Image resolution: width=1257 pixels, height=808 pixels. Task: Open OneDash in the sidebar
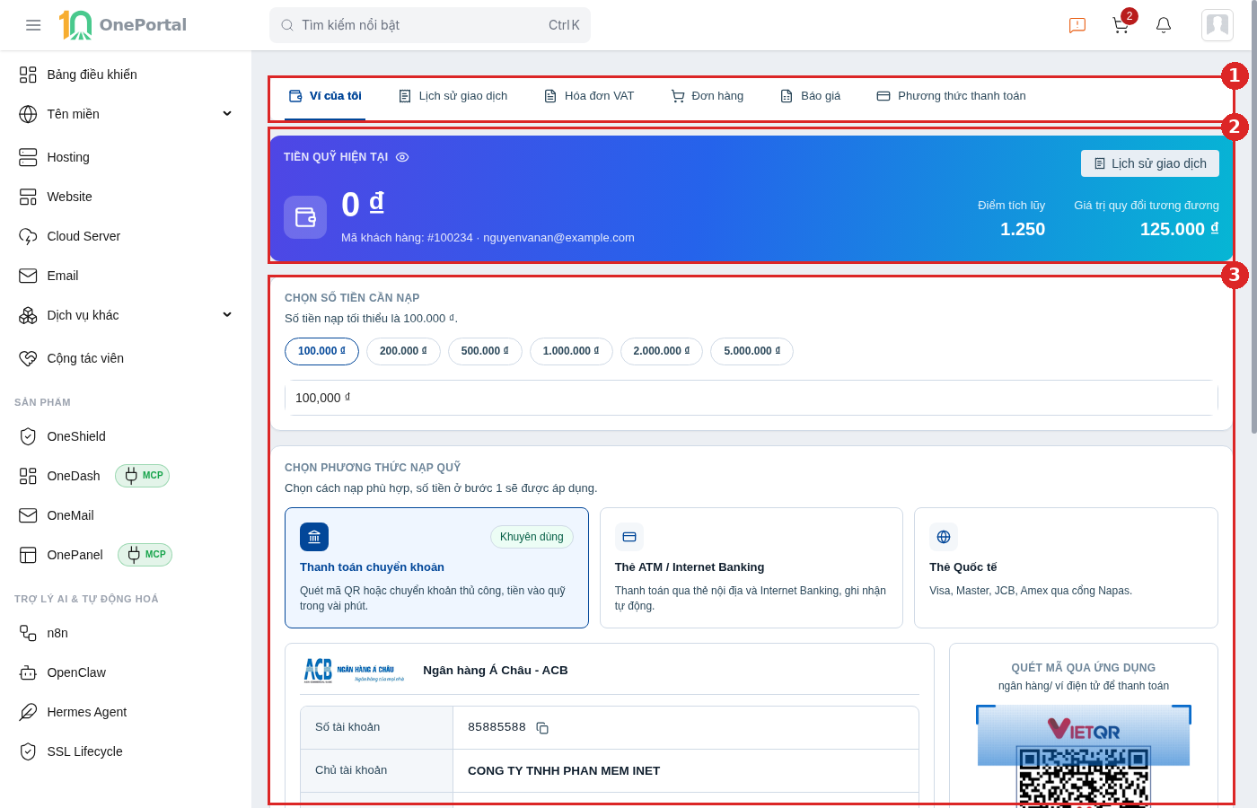click(x=74, y=476)
